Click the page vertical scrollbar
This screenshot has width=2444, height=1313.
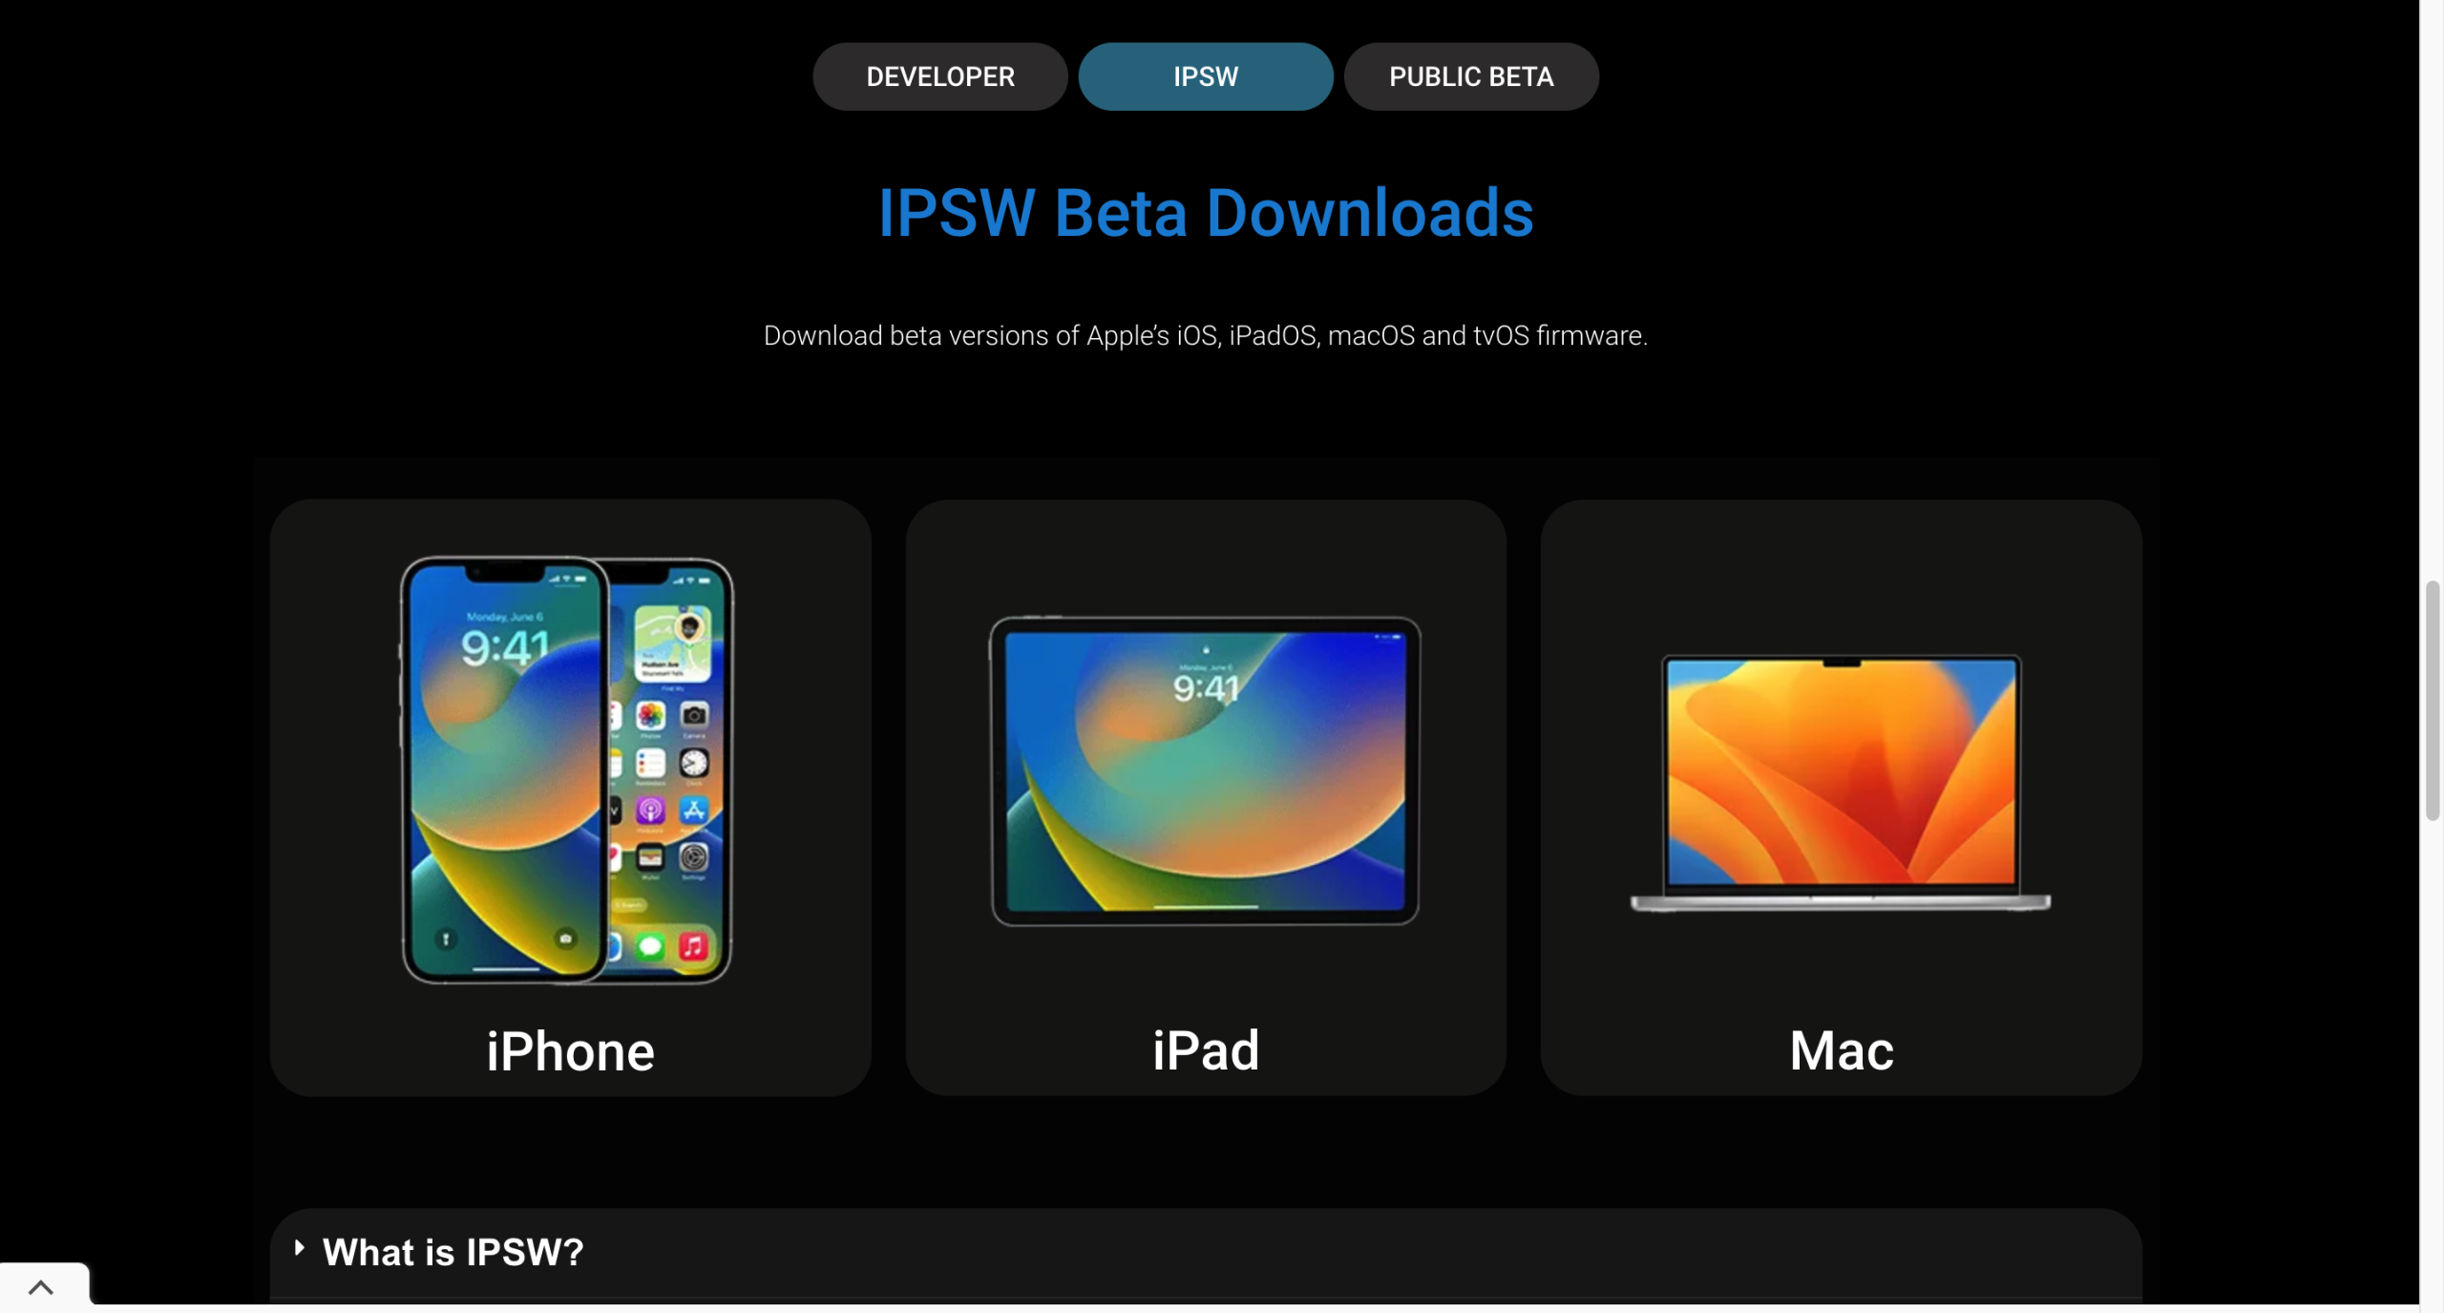point(2432,700)
